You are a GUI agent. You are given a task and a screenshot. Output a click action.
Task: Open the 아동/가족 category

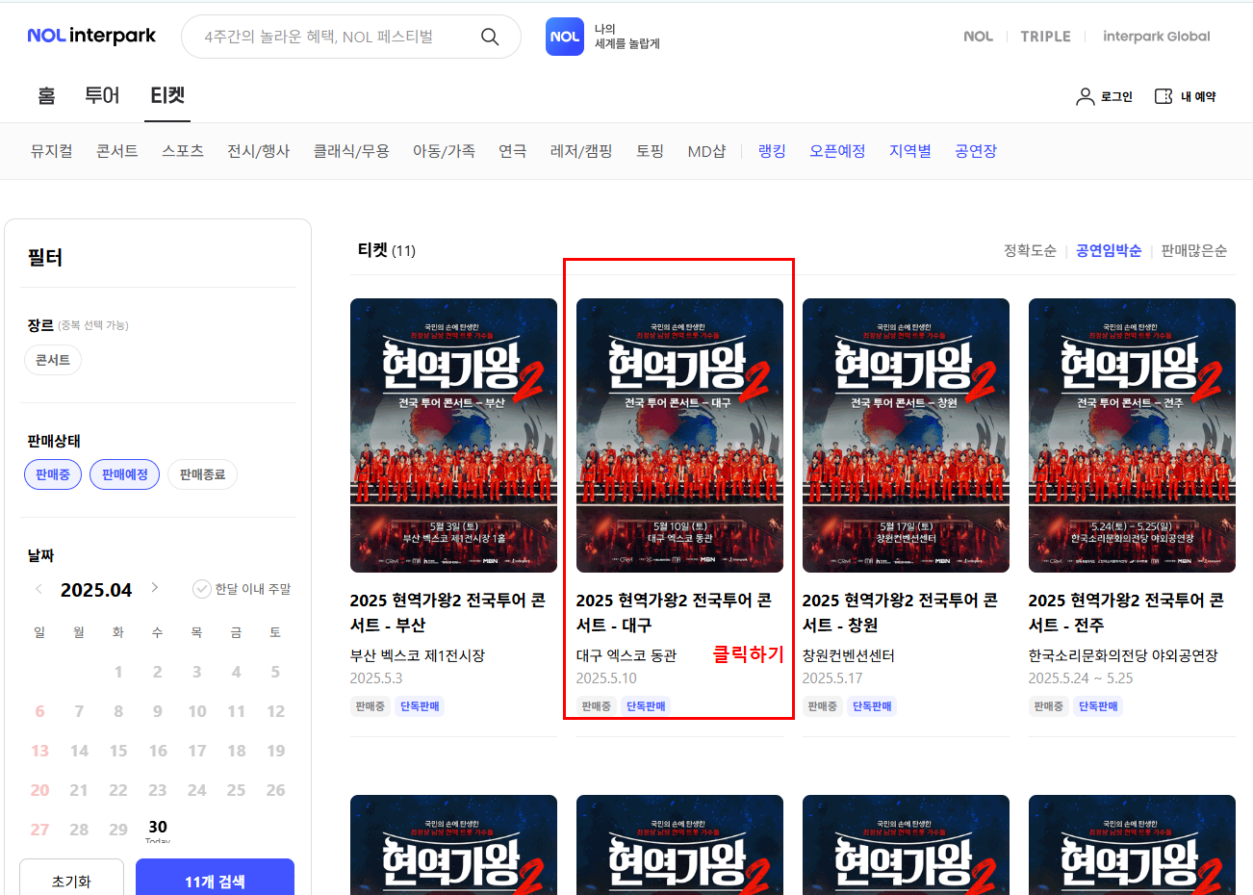click(444, 151)
